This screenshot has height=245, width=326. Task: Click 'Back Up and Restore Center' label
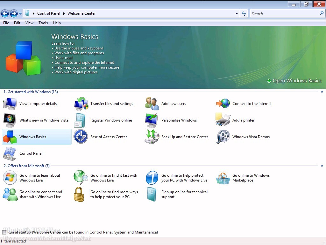tap(185, 137)
